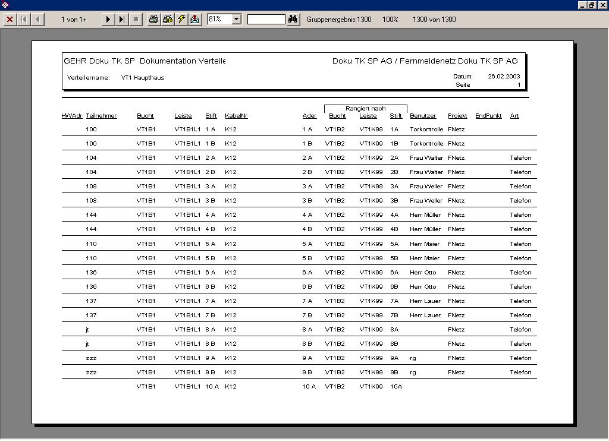Click 'Telefon' in the 8 B row
The image size is (609, 442).
tap(520, 344)
